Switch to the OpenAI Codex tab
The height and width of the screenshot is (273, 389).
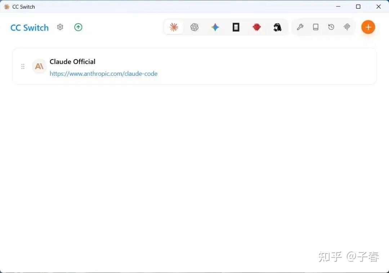pos(194,27)
